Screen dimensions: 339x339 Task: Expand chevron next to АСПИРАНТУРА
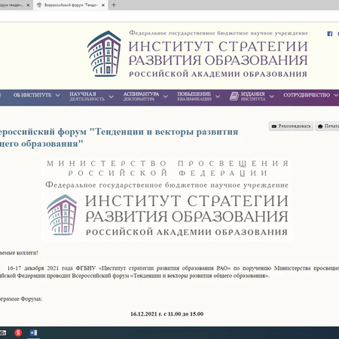click(x=165, y=96)
